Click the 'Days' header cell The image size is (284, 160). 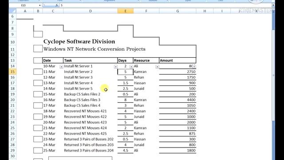[x=125, y=60]
